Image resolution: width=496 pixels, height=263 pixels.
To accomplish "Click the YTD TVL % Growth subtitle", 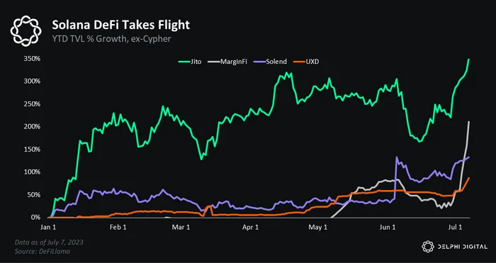I will (111, 40).
